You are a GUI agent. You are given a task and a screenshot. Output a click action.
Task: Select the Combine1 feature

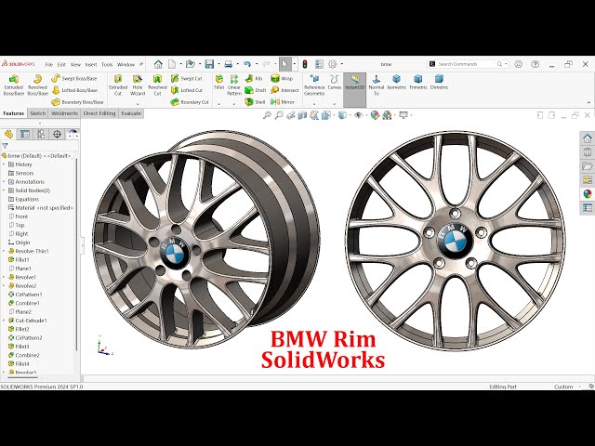23,304
